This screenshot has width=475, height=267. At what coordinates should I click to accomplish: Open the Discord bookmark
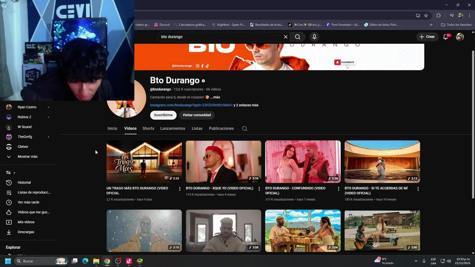(x=162, y=25)
